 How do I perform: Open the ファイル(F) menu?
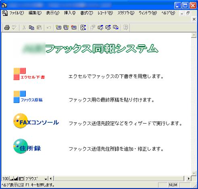17,13
